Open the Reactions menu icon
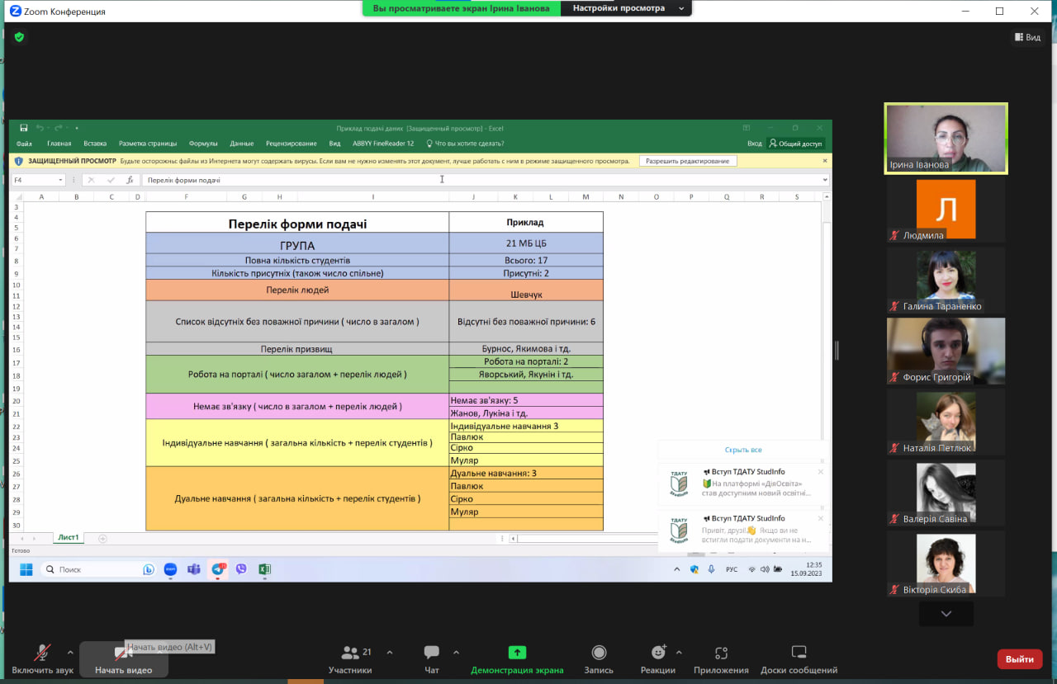Viewport: 1057px width, 684px height. coord(657,653)
